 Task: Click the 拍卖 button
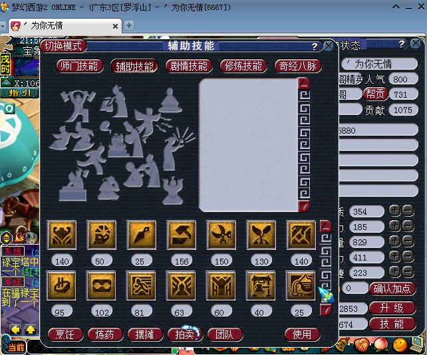(x=185, y=334)
